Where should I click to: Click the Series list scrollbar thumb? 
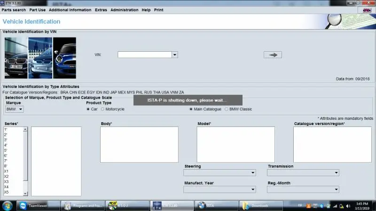coord(25,156)
